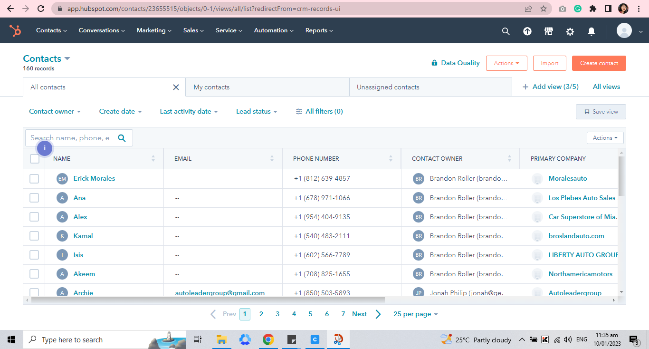Bookmark this page with the star icon
The width and height of the screenshot is (649, 349).
(x=544, y=9)
